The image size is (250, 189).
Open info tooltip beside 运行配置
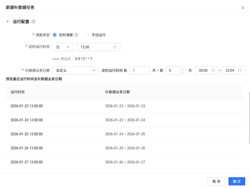click(33, 21)
